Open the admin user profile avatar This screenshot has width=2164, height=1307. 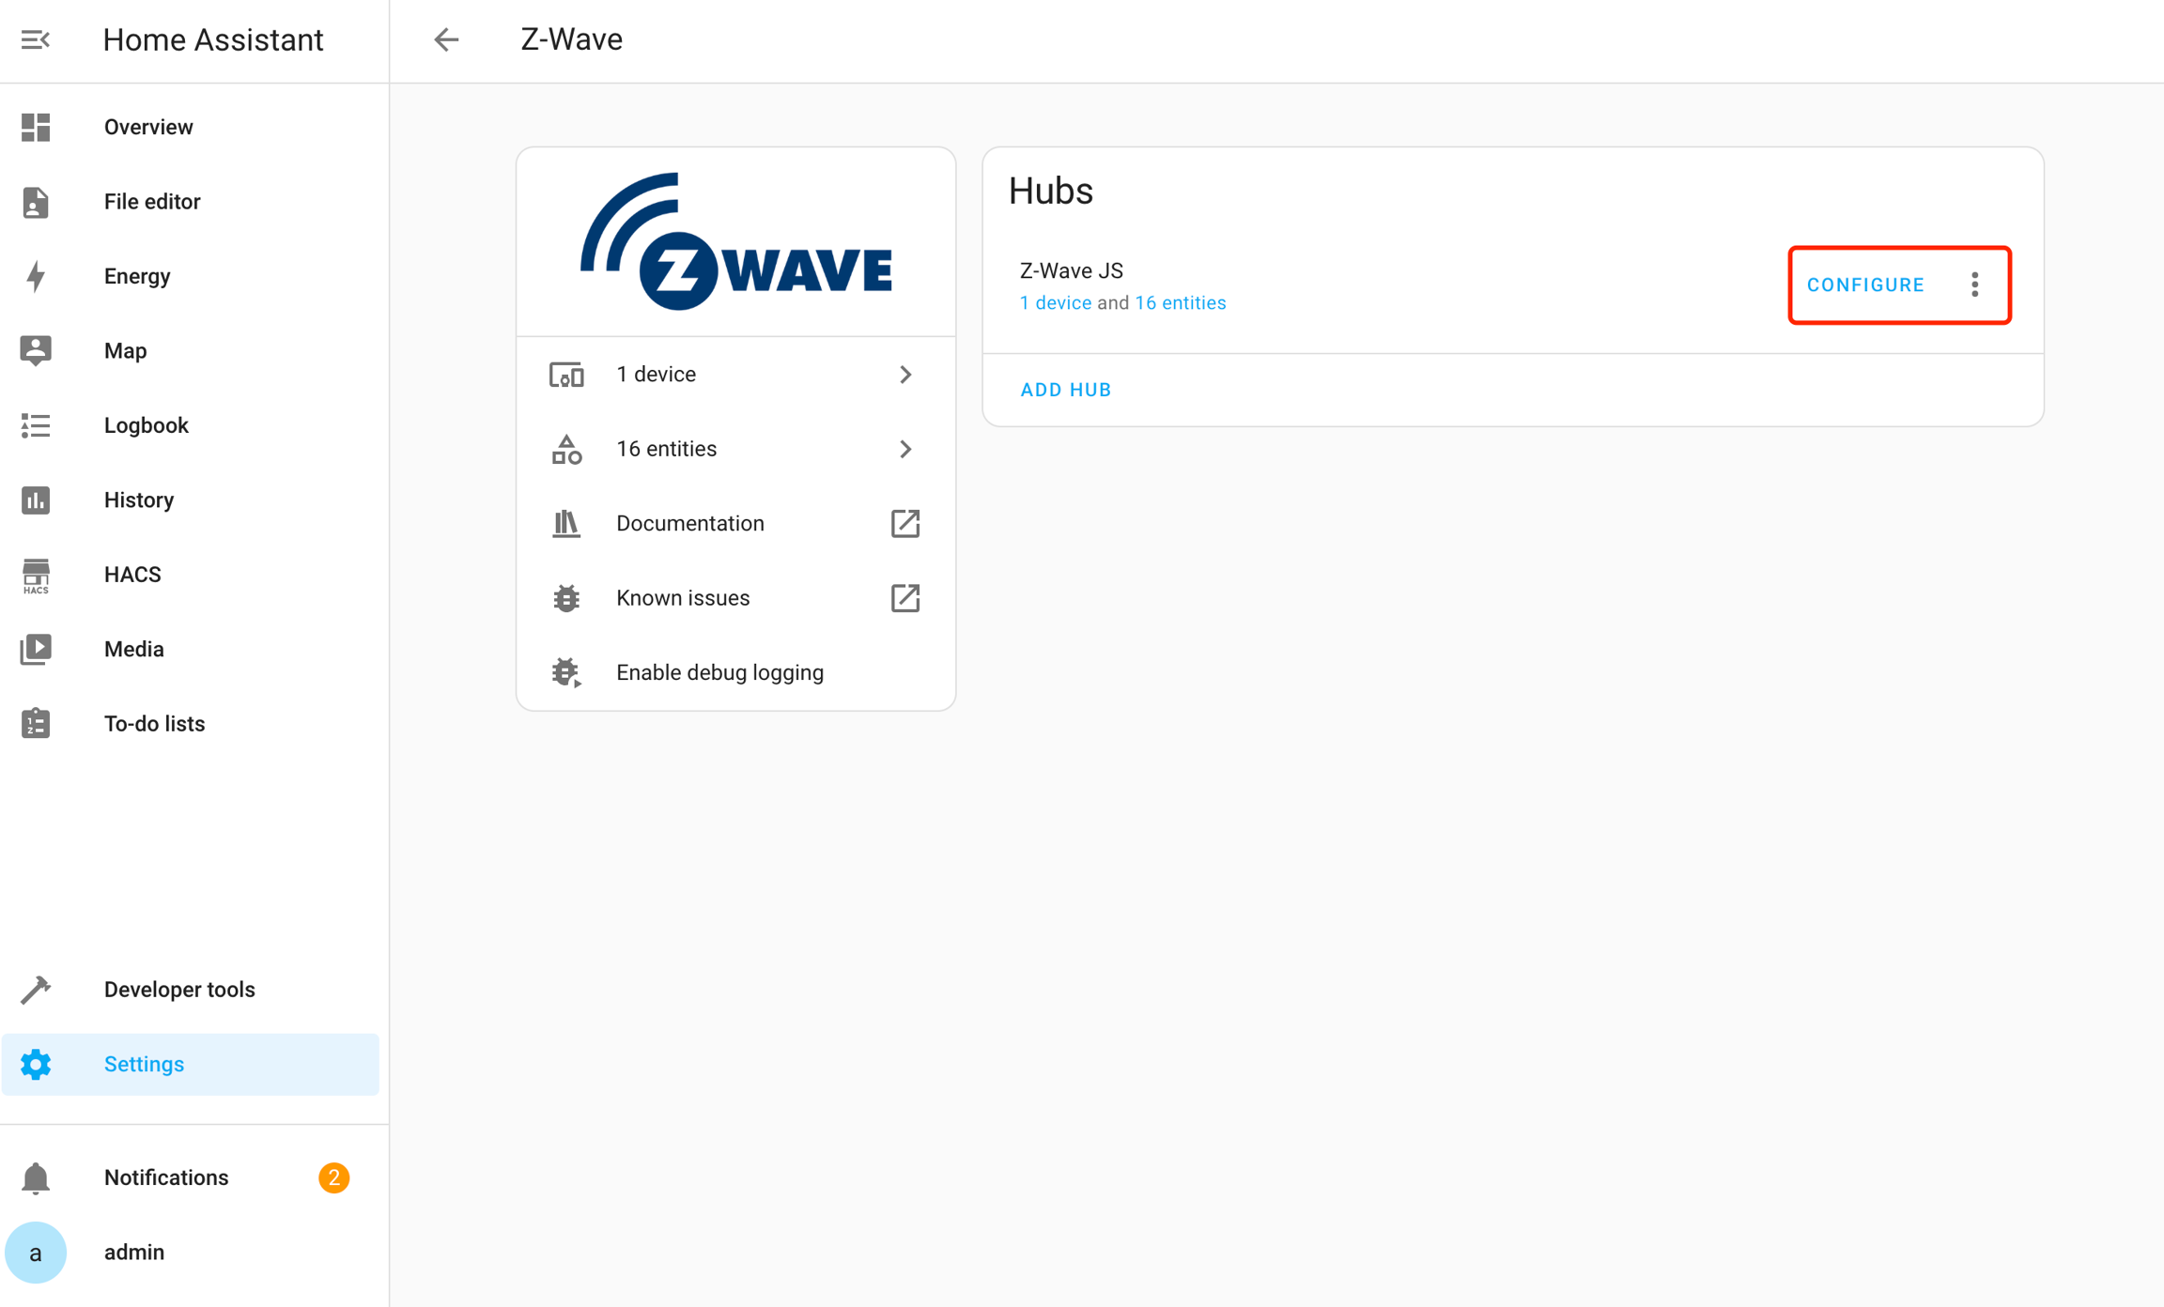coord(36,1252)
